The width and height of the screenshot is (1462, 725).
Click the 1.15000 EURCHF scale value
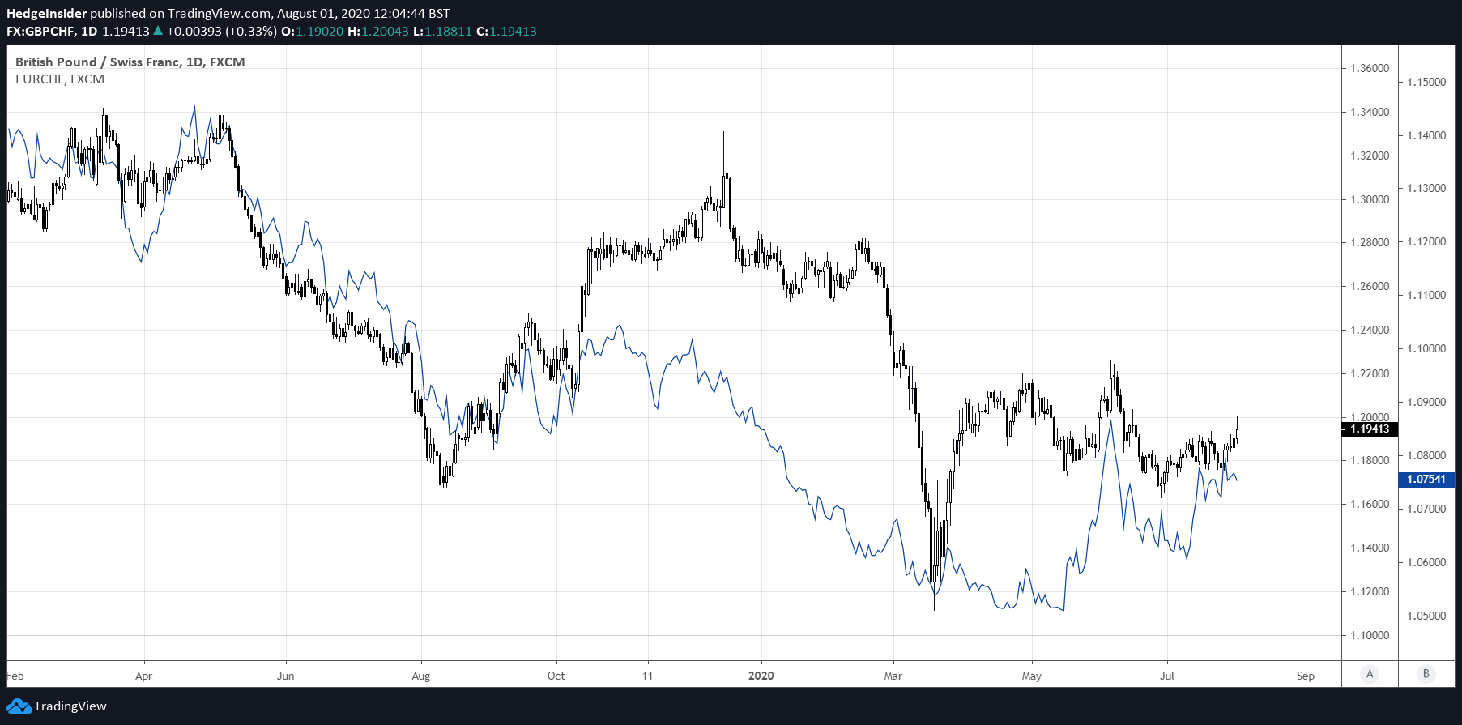pos(1426,82)
